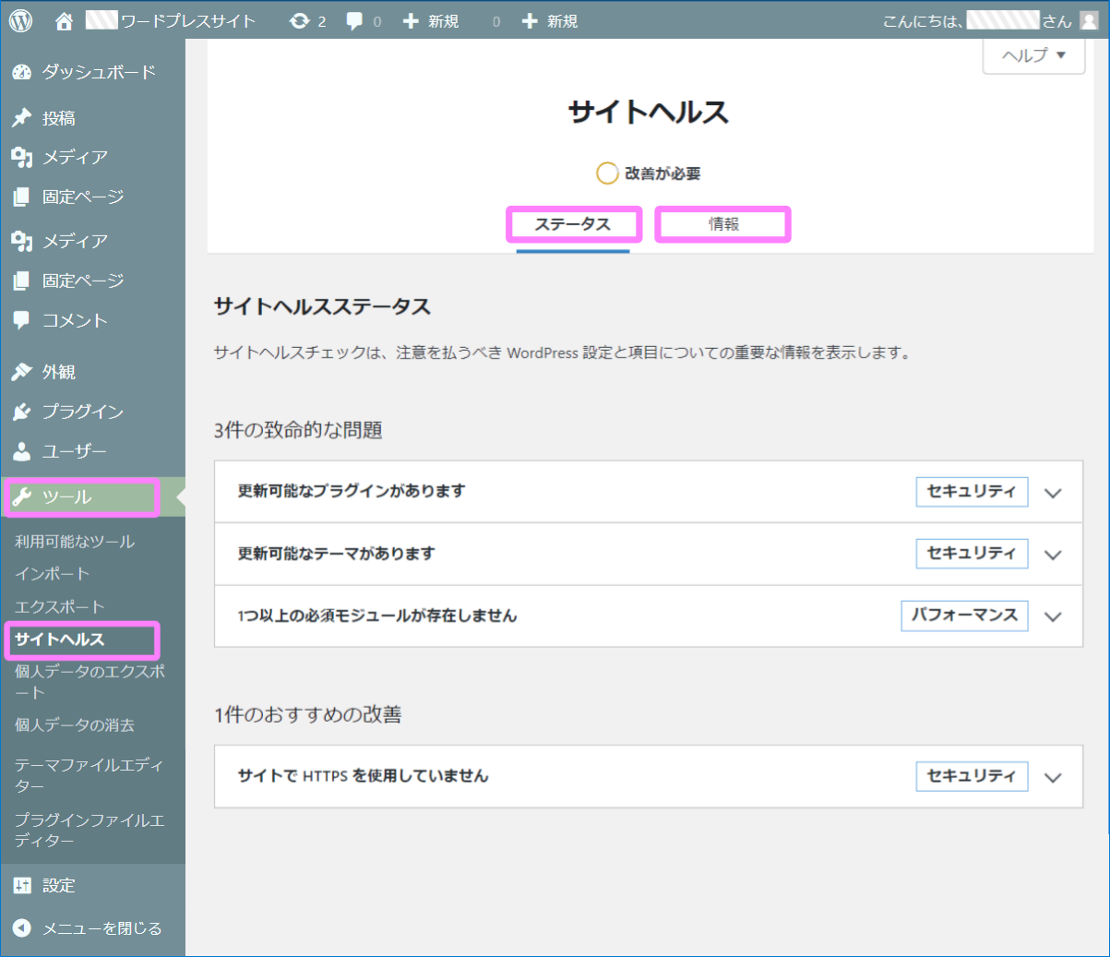Screen dimensions: 1110x957
Task: Click the 新規 button in the admin bar
Action: [430, 19]
